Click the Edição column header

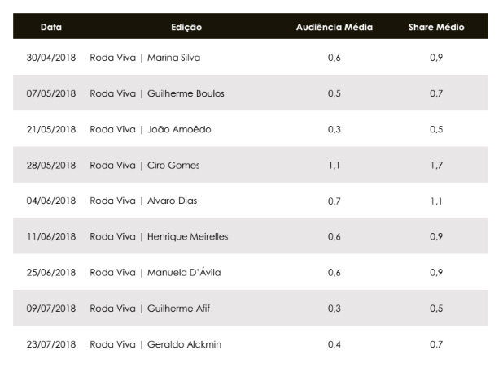[186, 27]
